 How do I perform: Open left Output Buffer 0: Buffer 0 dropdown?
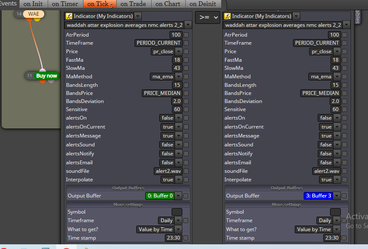coord(178,196)
